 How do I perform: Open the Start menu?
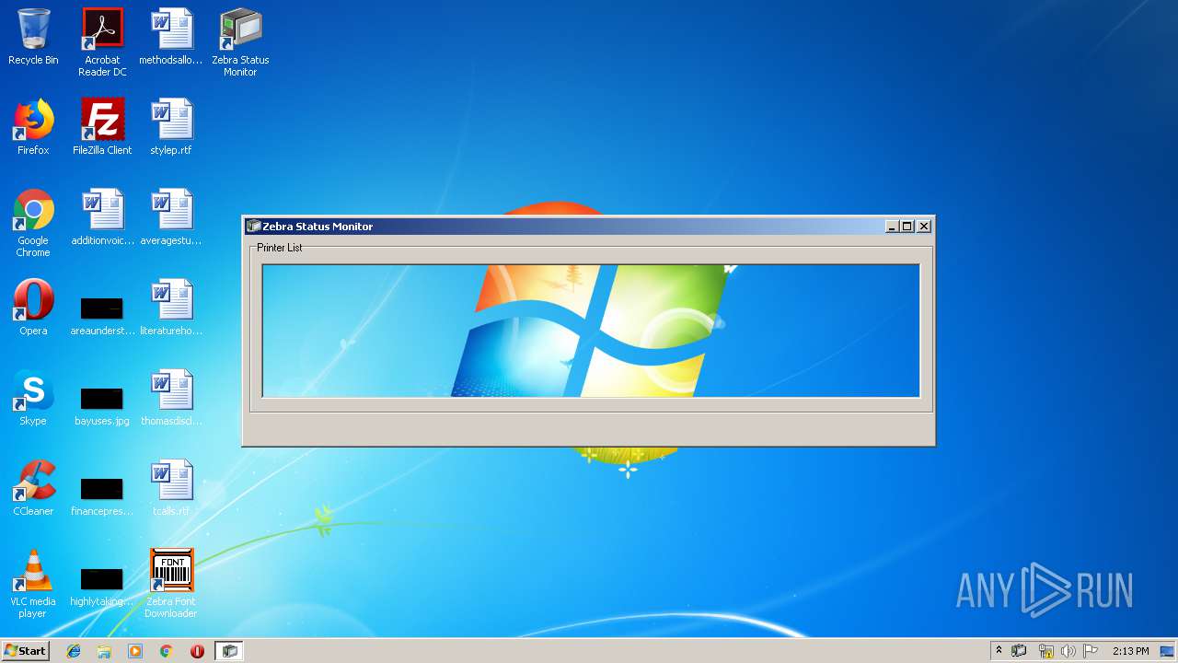pyautogui.click(x=25, y=651)
